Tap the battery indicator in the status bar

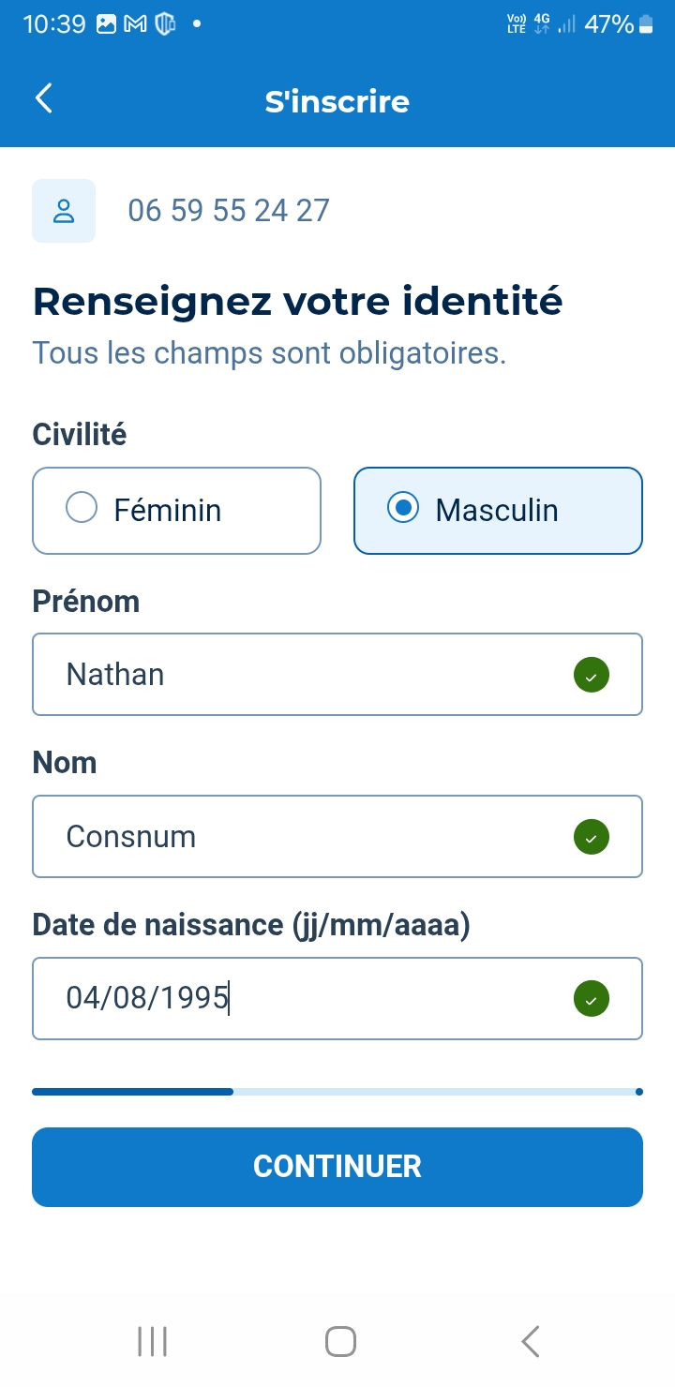pos(646,25)
